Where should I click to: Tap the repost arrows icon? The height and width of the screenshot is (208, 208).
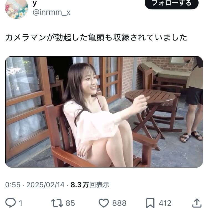pos(57,203)
